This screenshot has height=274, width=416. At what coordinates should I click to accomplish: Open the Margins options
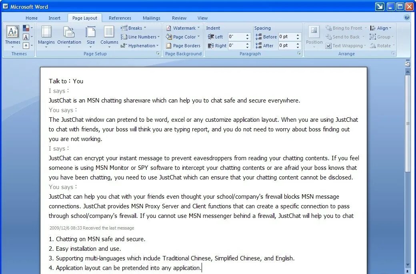46,37
